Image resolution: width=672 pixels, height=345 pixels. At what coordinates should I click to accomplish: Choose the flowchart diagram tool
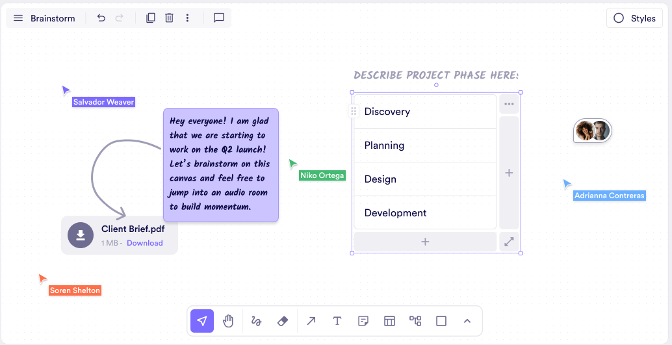(415, 321)
